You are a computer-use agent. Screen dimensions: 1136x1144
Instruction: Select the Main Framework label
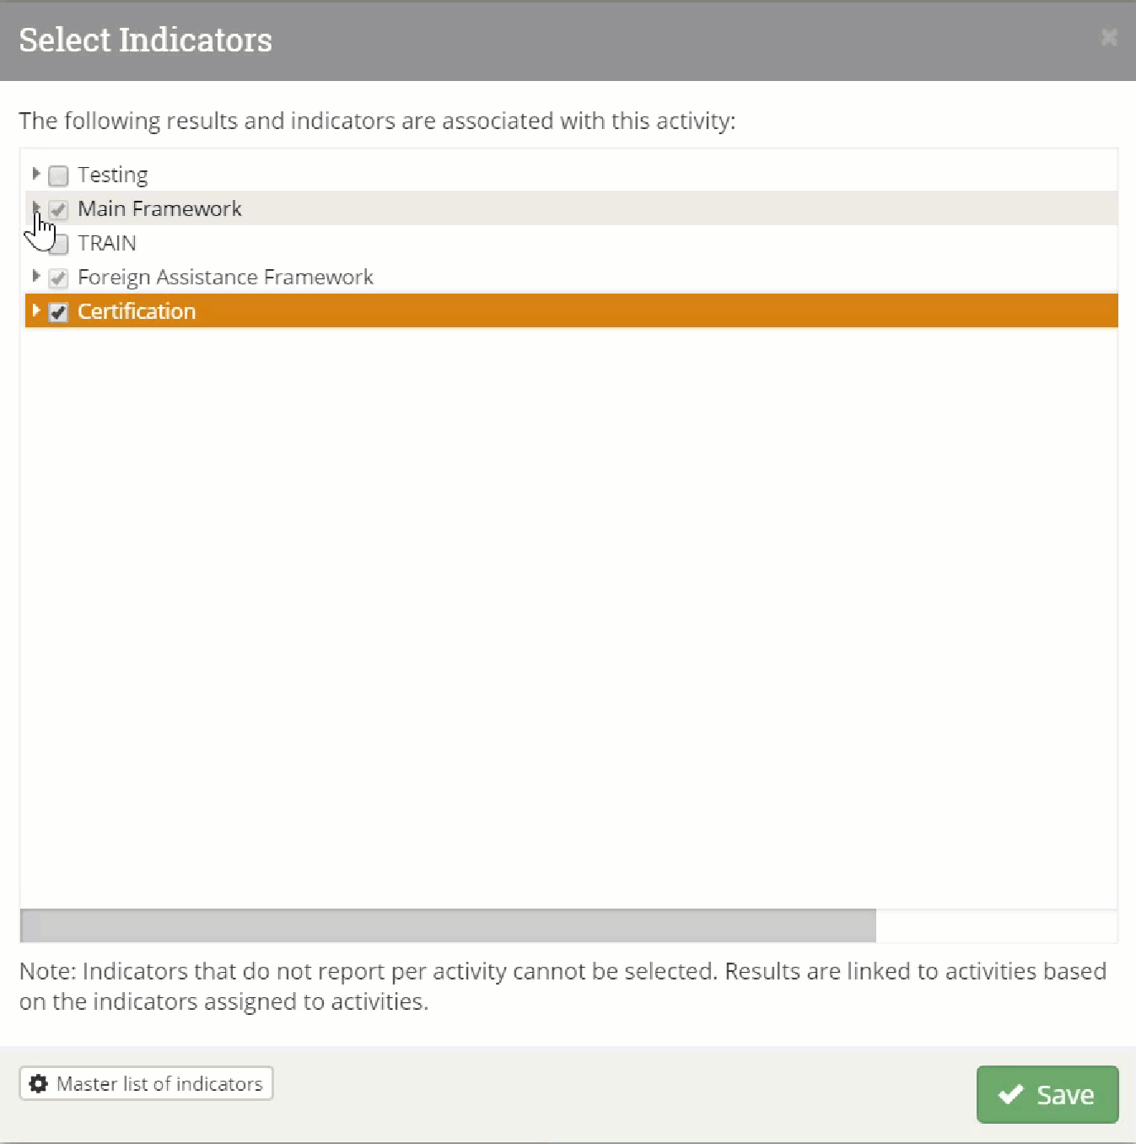159,208
